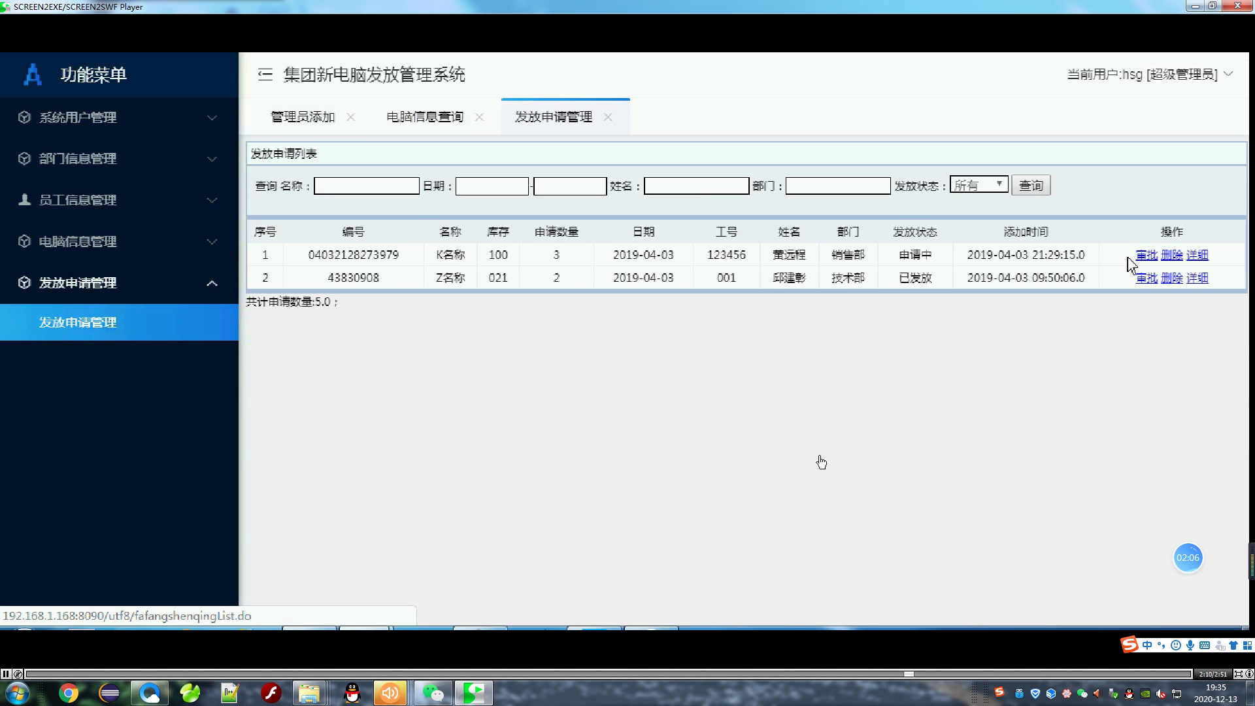The height and width of the screenshot is (706, 1255).
Task: Expand the 电脑信息管理 menu chevron
Action: click(212, 242)
